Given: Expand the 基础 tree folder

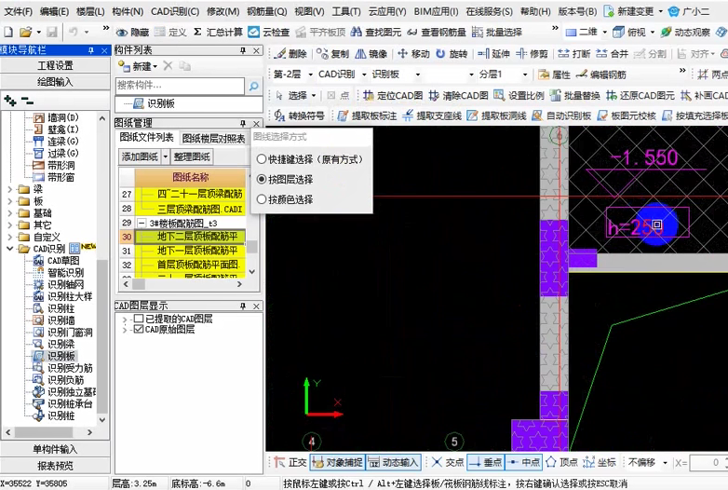Looking at the screenshot, I should click(x=10, y=213).
